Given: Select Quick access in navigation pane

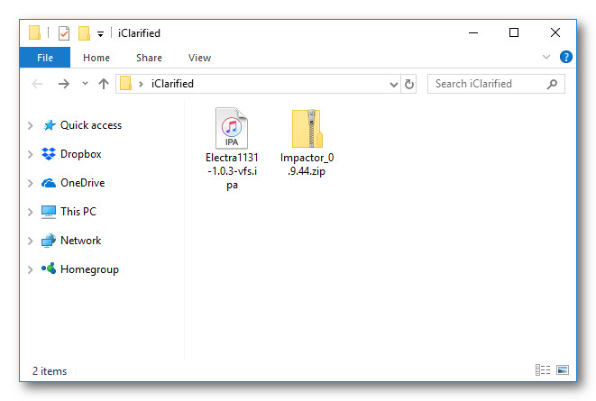Looking at the screenshot, I should pyautogui.click(x=91, y=125).
